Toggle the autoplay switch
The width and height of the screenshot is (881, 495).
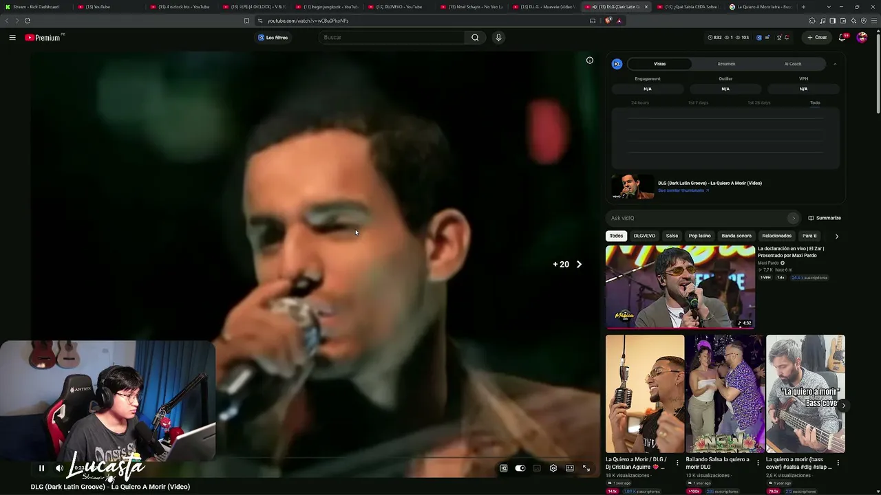[x=520, y=468]
